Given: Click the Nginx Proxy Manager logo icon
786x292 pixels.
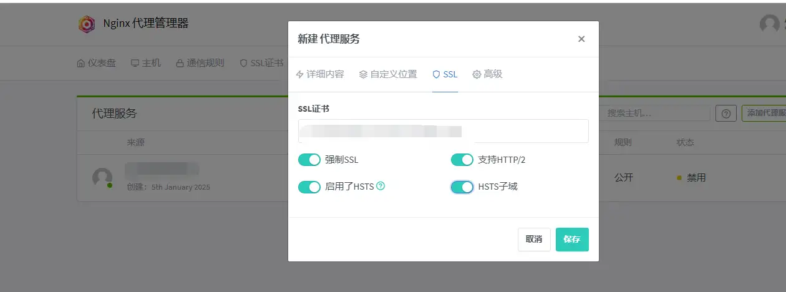Looking at the screenshot, I should pos(87,24).
